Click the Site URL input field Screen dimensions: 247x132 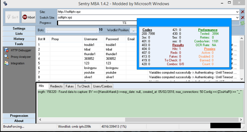146,12
